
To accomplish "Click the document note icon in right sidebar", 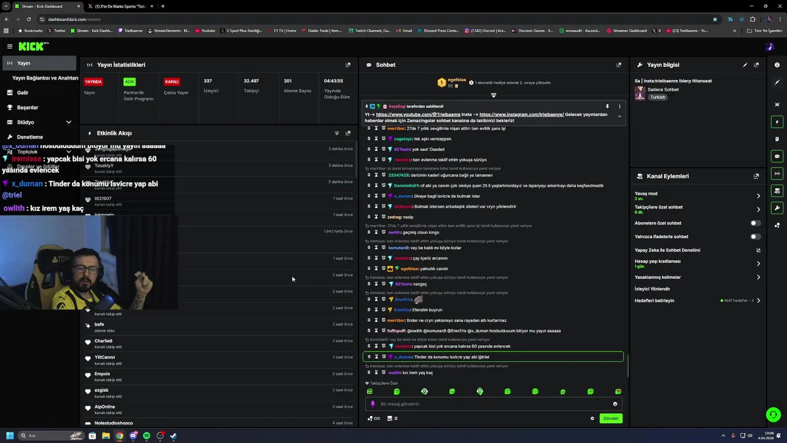I will coord(777,139).
